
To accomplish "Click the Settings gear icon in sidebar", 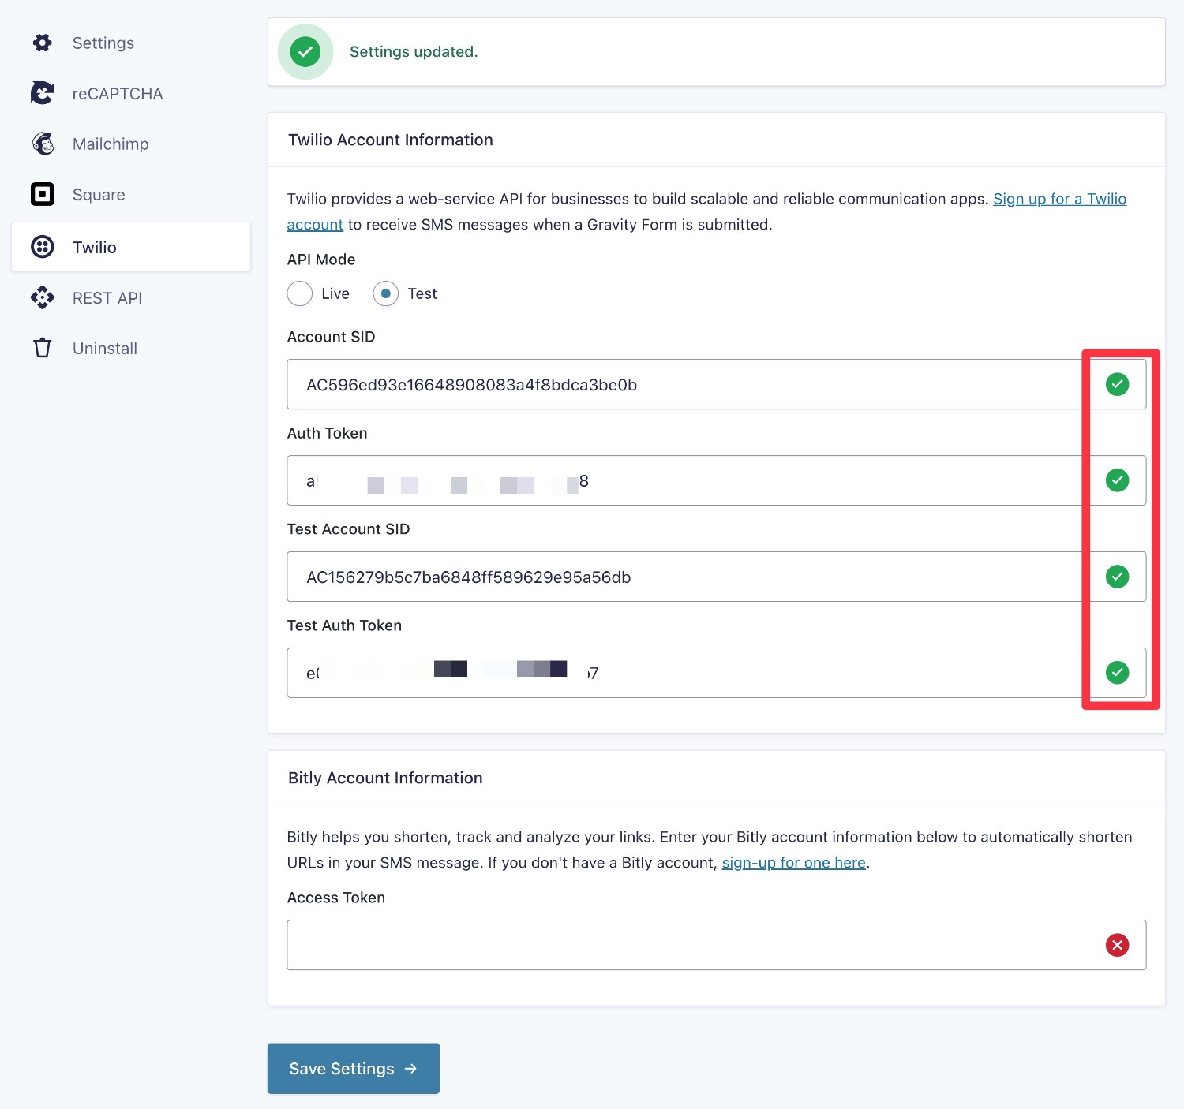I will 42,43.
